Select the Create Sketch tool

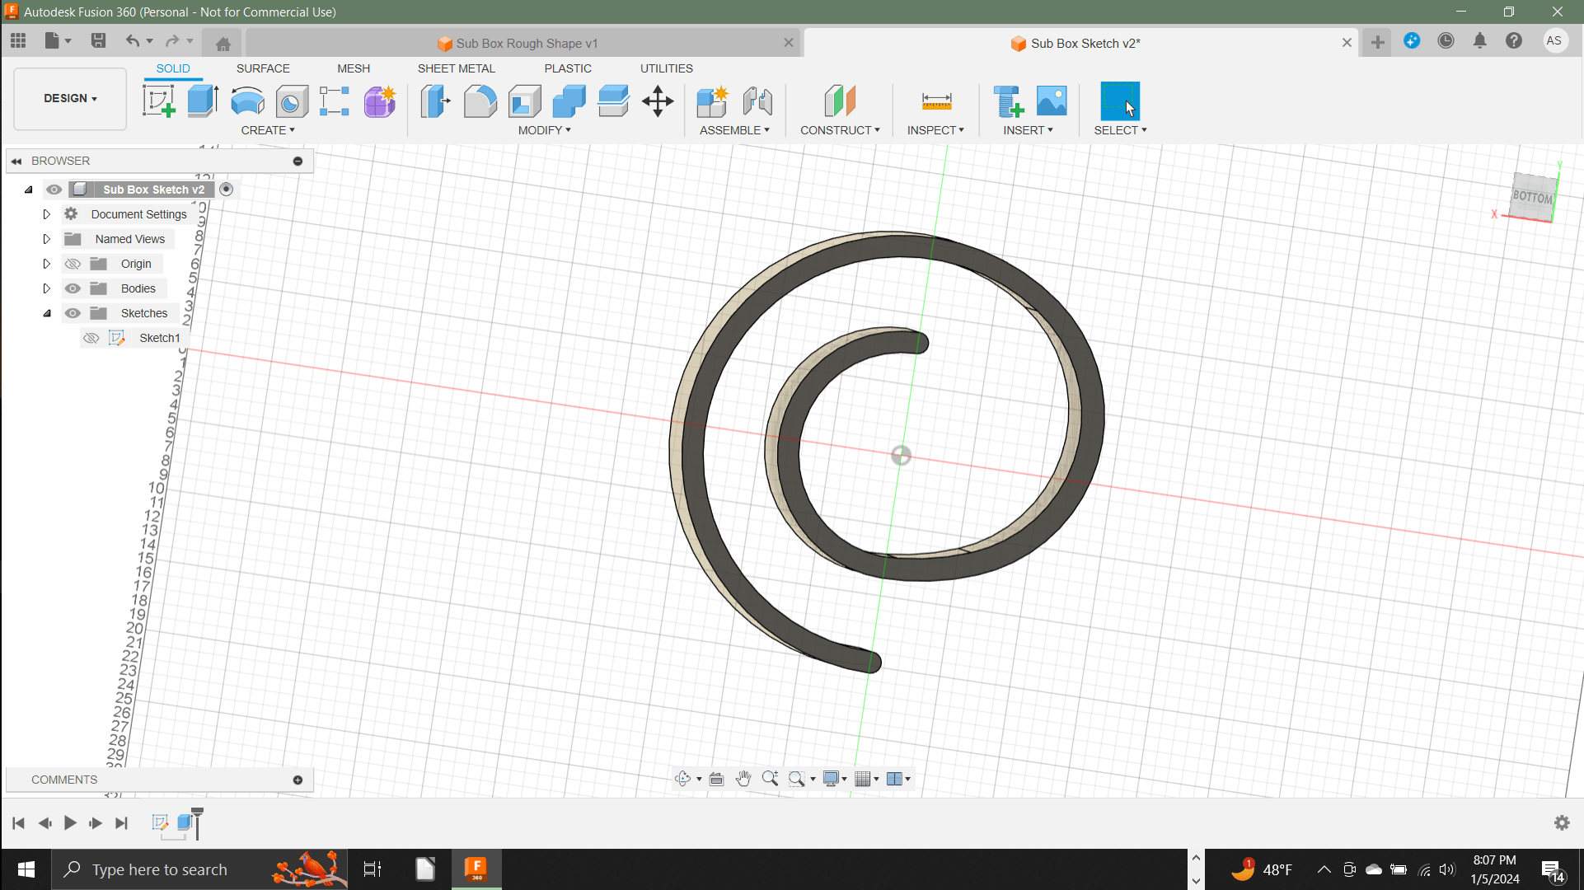159,101
